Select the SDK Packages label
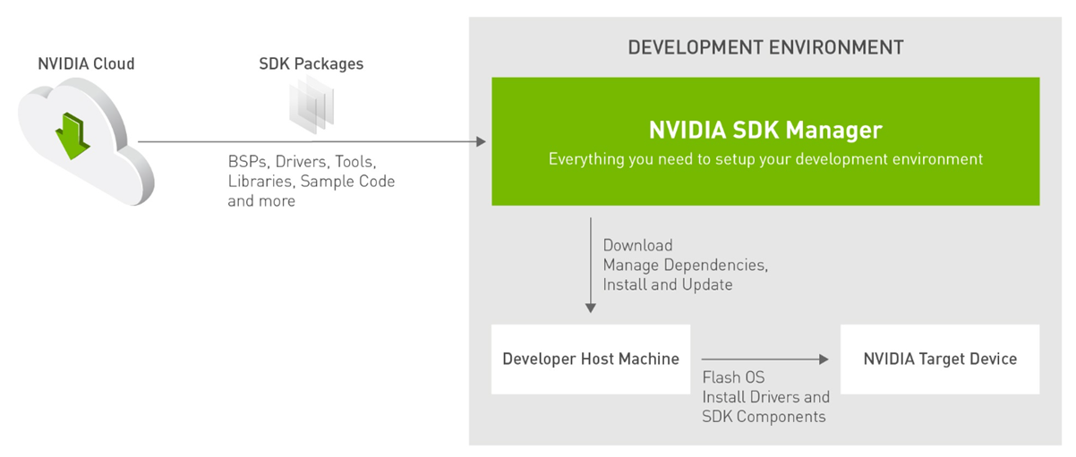 pos(311,64)
